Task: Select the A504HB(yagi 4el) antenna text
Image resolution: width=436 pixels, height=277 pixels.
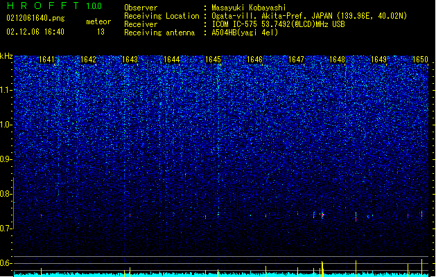Action: 245,33
